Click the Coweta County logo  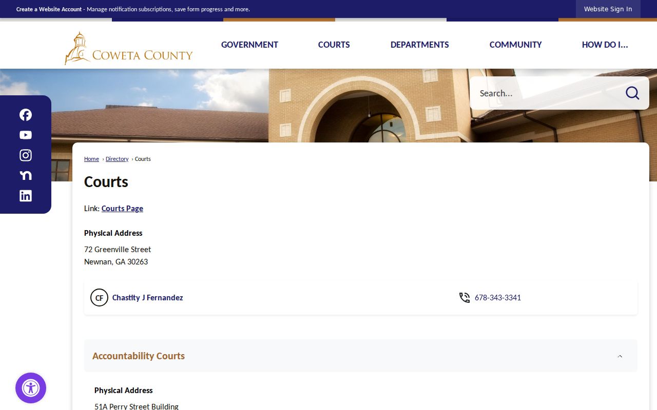coord(128,48)
